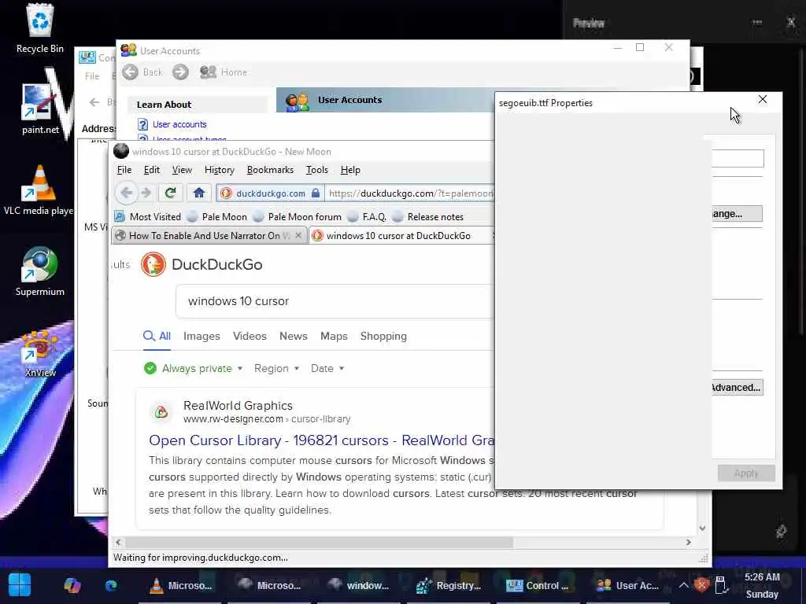Open the Windows Start button

point(20,585)
